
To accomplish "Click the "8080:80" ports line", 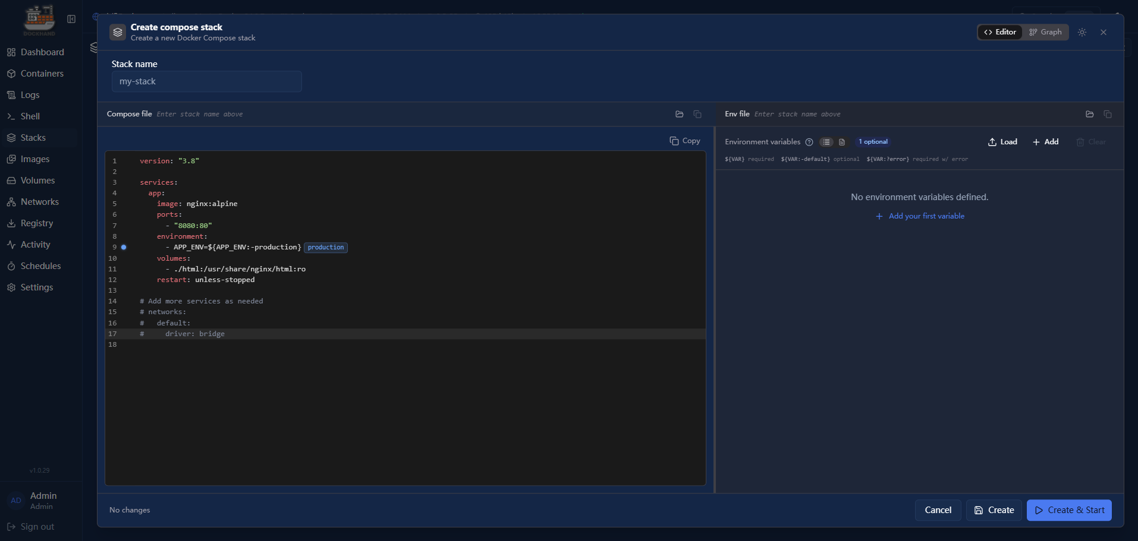I will coord(189,226).
